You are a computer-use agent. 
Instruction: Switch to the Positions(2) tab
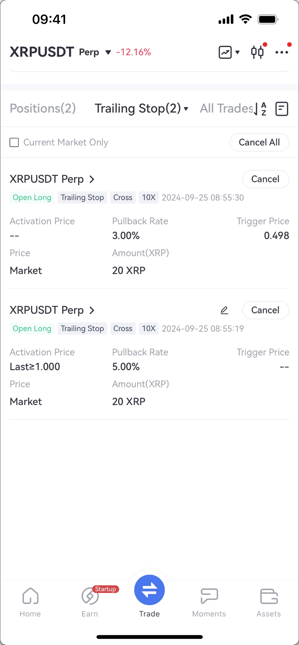point(43,108)
